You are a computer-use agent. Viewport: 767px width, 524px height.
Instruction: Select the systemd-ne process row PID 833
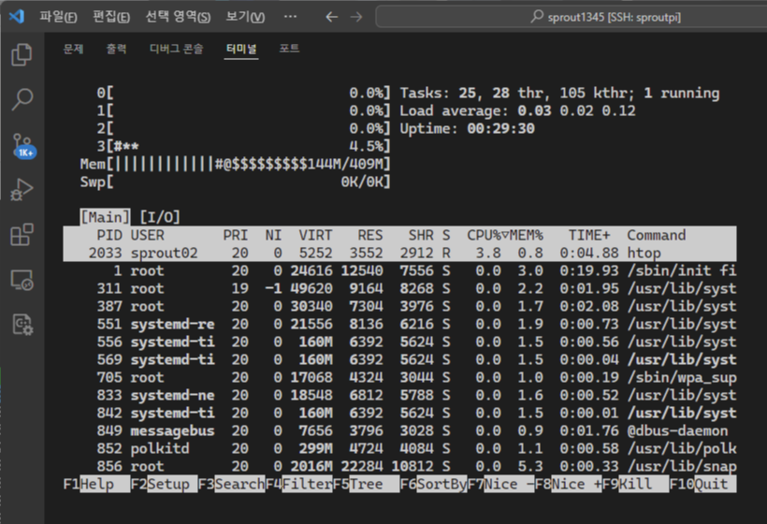click(x=399, y=395)
